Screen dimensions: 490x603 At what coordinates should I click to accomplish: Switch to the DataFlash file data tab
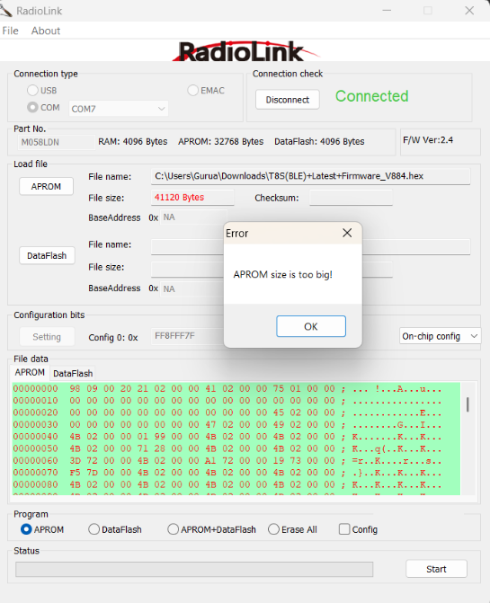click(73, 374)
